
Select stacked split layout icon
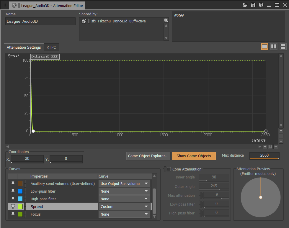283,47
